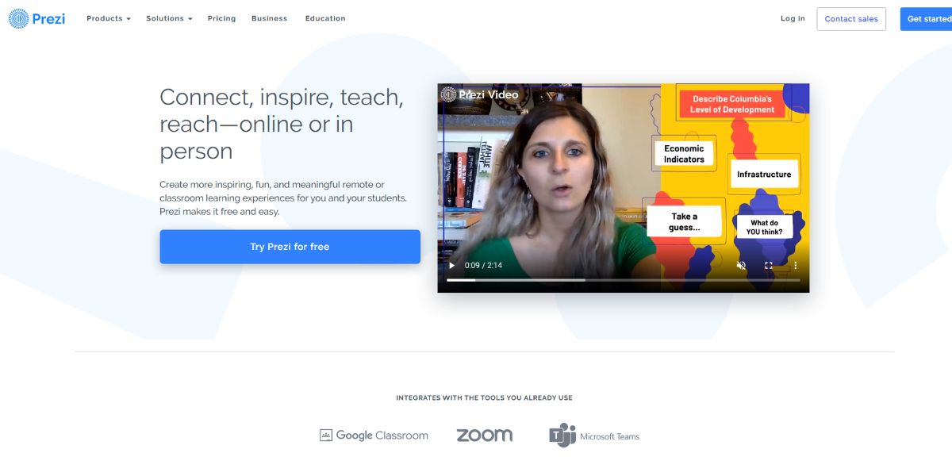This screenshot has width=952, height=476.
Task: Click the Contact sales button
Action: tap(851, 19)
